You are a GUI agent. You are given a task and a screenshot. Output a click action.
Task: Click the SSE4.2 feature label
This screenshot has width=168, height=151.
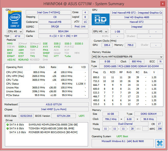tap(34, 47)
